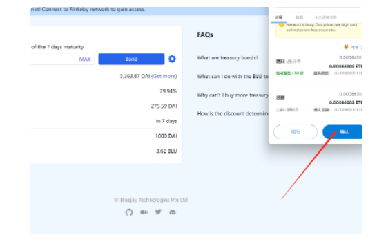Expand 'What can I do with the BLU' question
Image resolution: width=377 pixels, height=251 pixels.
click(233, 76)
